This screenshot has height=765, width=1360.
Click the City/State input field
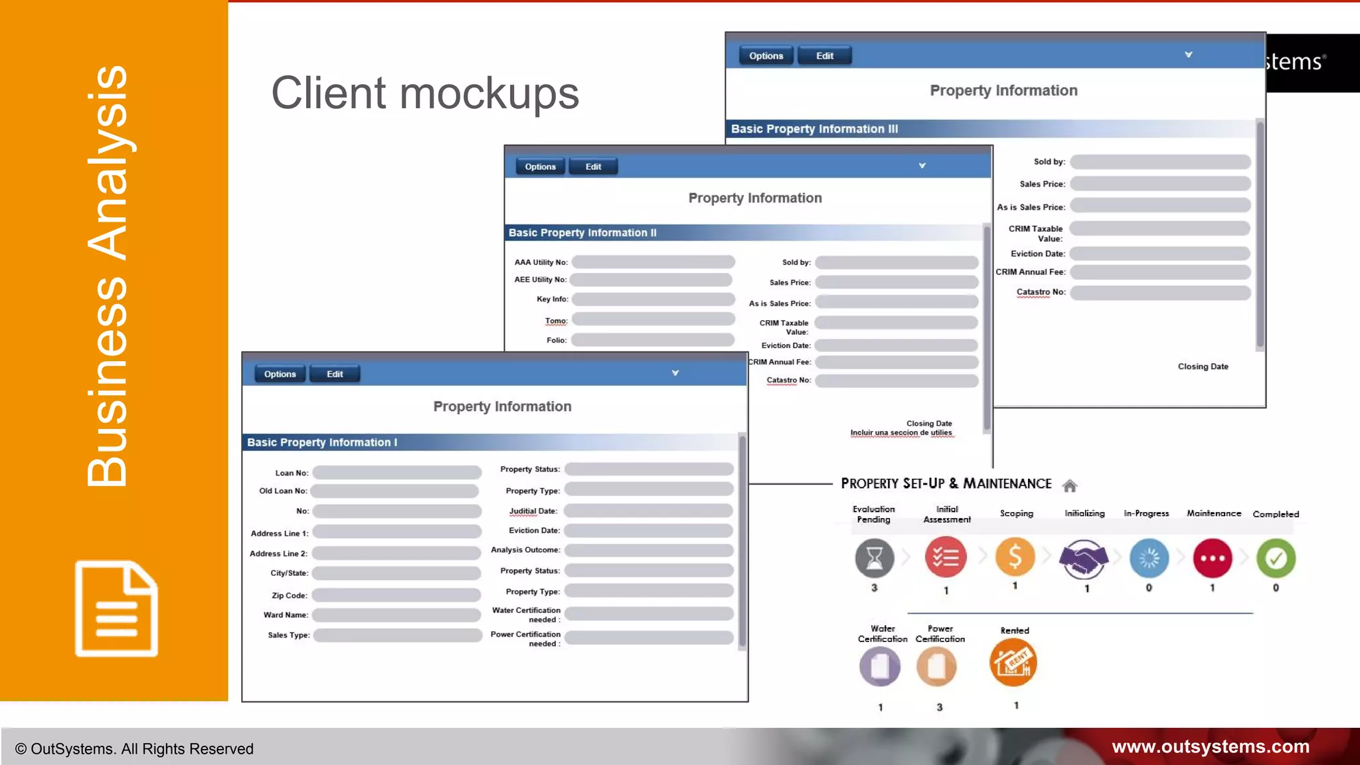click(396, 572)
